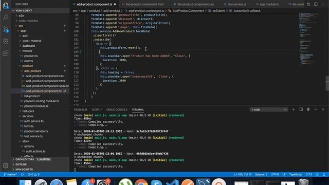
Task: Switch to the PROBLEMS panel tab
Action: [x=81, y=109]
